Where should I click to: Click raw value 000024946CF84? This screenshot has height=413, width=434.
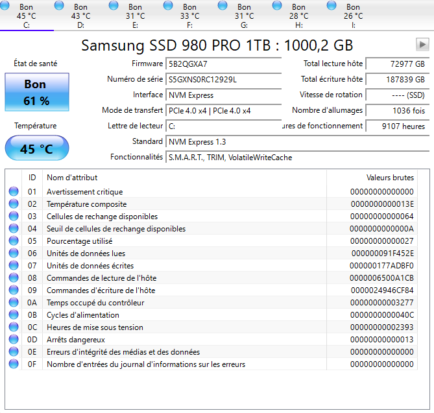pos(382,290)
